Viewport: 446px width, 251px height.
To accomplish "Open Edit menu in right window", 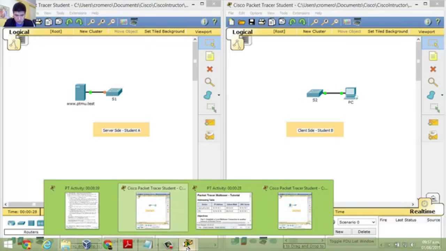I will coord(241,13).
